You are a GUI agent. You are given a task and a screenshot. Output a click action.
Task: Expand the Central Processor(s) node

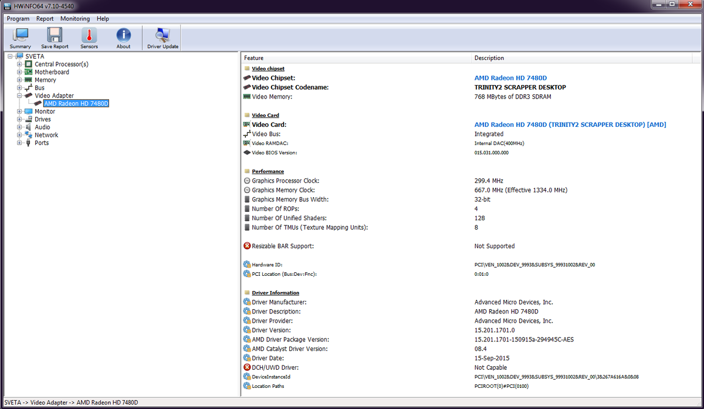coord(20,64)
